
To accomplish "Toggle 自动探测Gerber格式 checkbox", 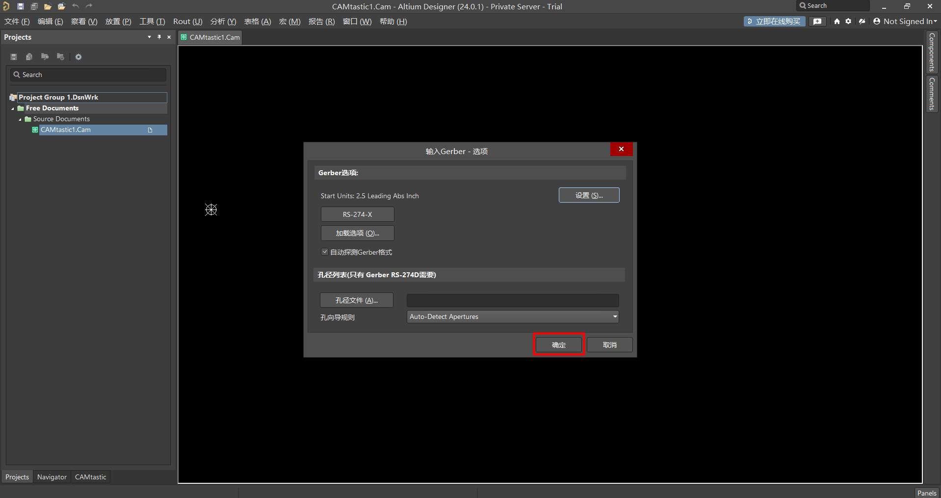I will tap(325, 252).
